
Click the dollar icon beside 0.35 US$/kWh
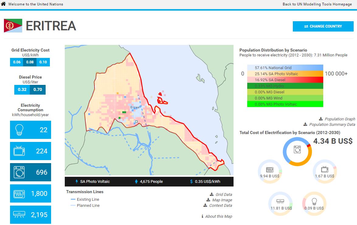[191, 181]
